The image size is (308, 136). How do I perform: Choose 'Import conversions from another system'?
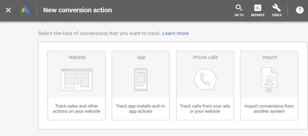(269, 109)
